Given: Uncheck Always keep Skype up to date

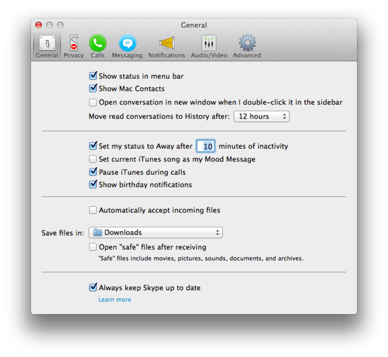Looking at the screenshot, I should 93,287.
